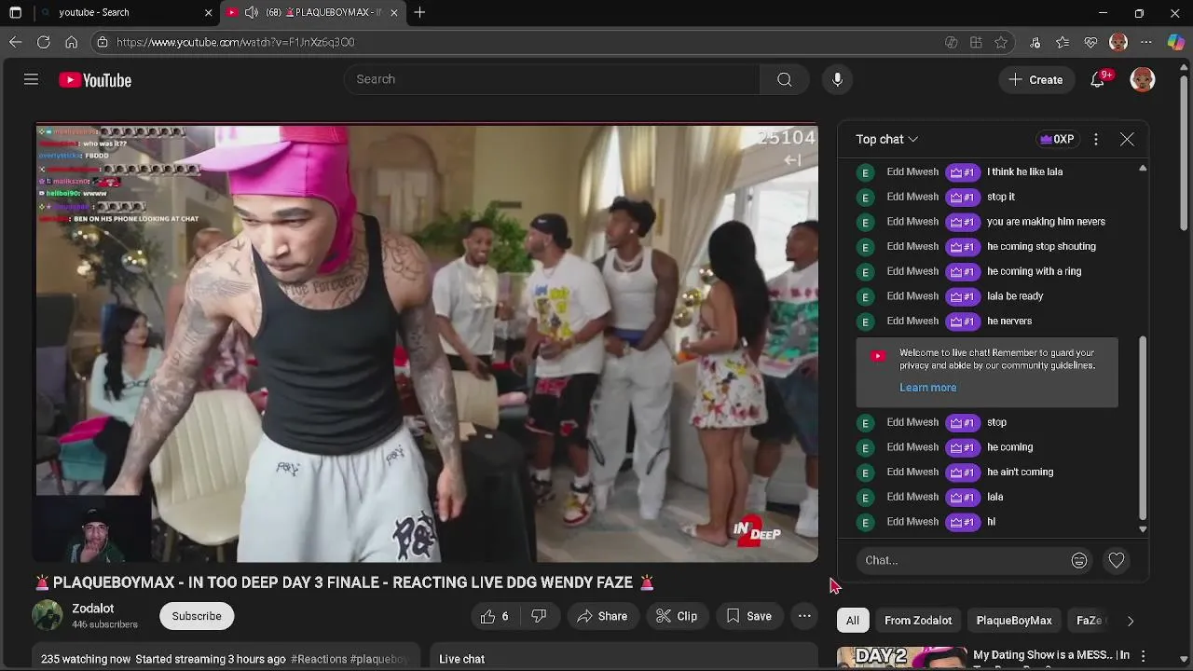
Task: Open Create upload menu
Action: (x=1035, y=80)
